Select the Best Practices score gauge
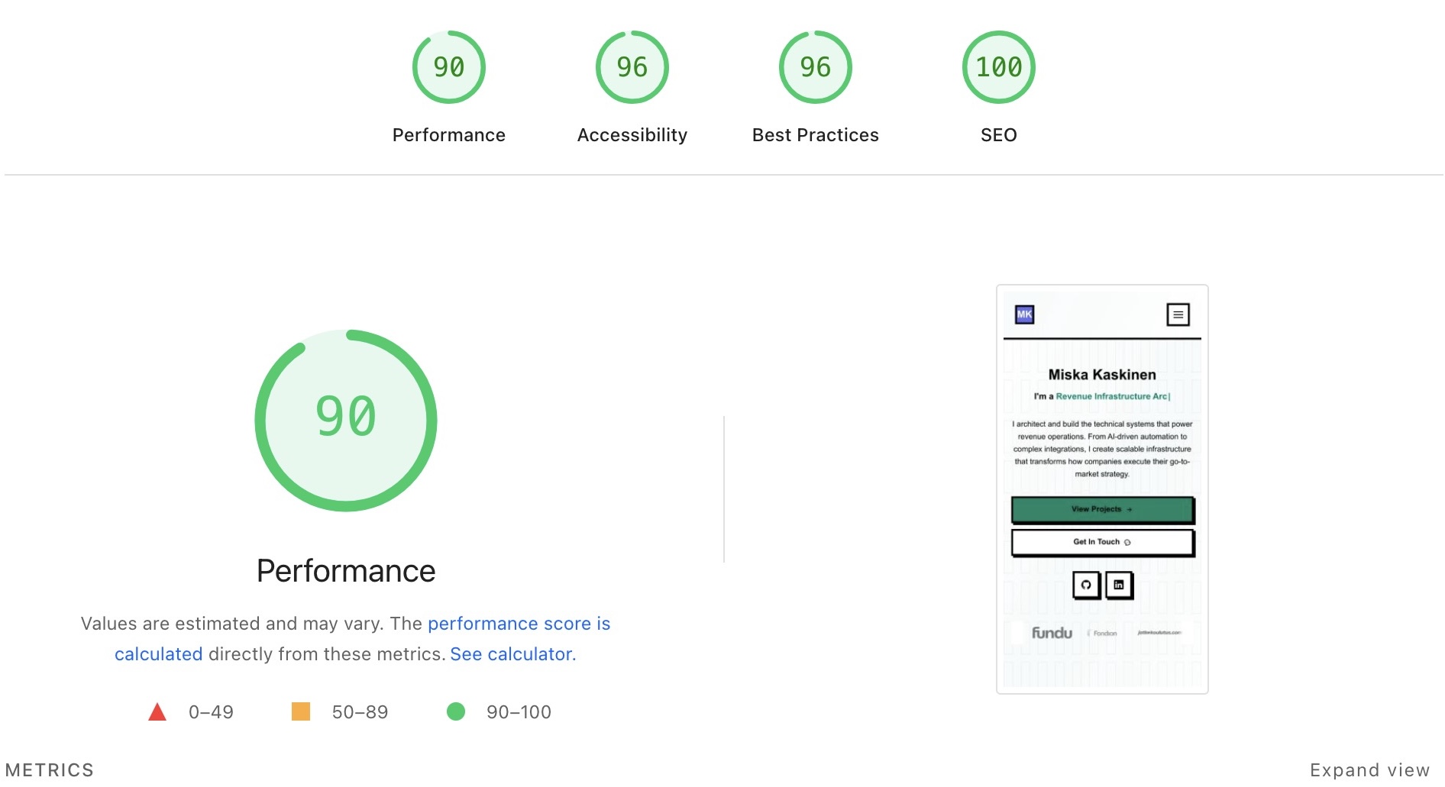This screenshot has width=1445, height=787. (x=815, y=68)
